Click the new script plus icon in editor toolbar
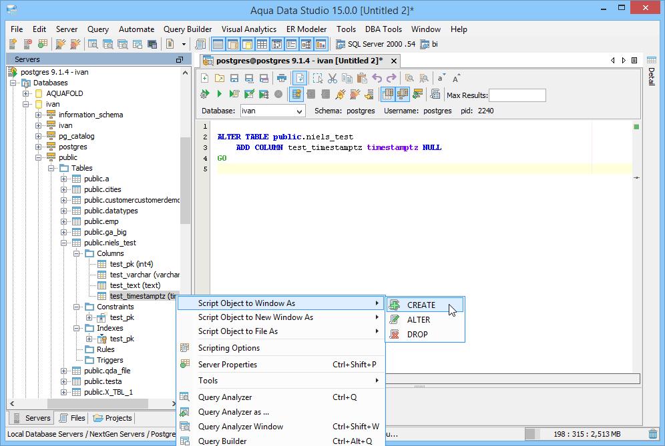The image size is (665, 446). [204, 78]
